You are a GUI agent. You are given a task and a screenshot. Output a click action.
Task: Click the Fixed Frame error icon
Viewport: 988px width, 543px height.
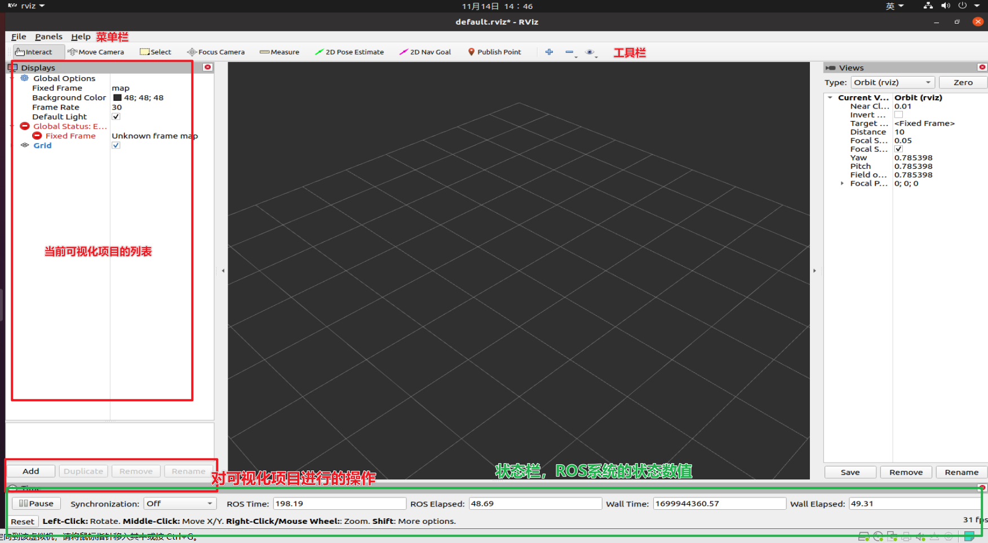(x=37, y=136)
